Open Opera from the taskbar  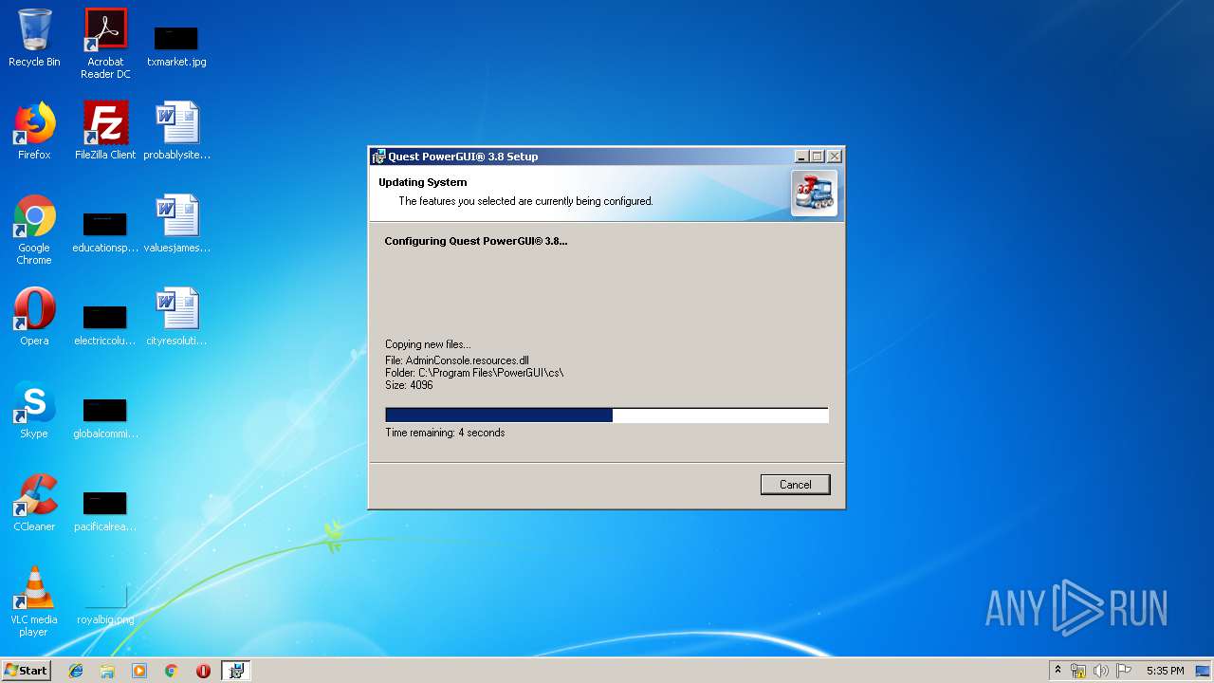click(203, 671)
